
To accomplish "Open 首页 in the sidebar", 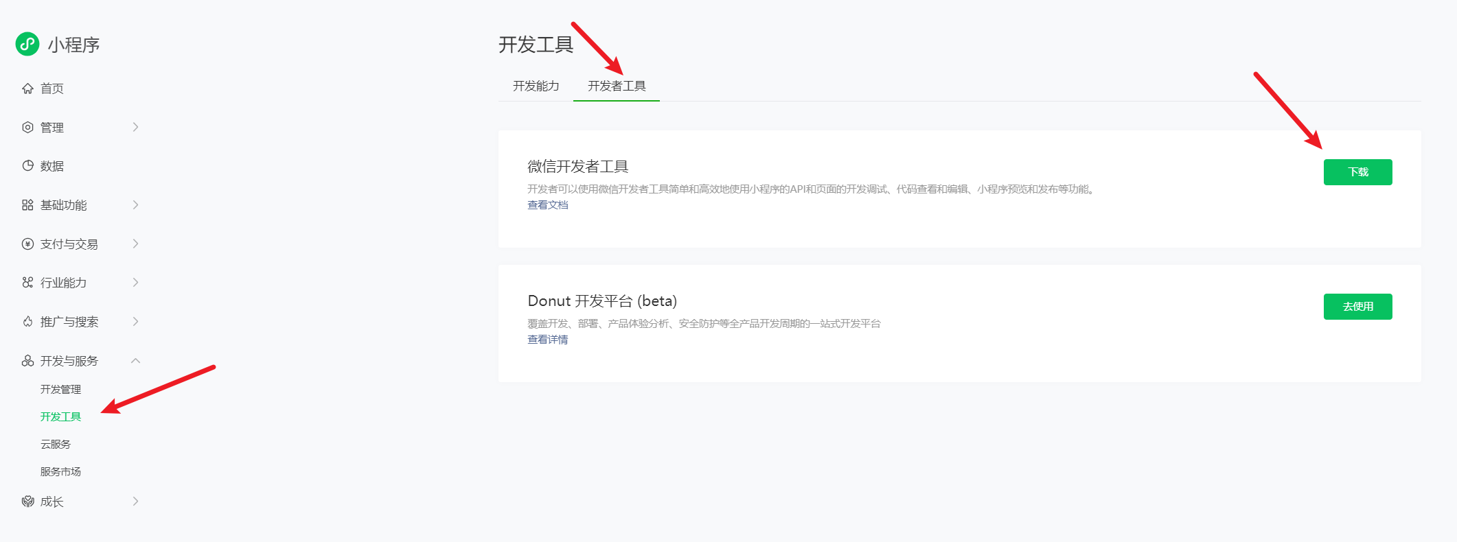I will pos(52,89).
